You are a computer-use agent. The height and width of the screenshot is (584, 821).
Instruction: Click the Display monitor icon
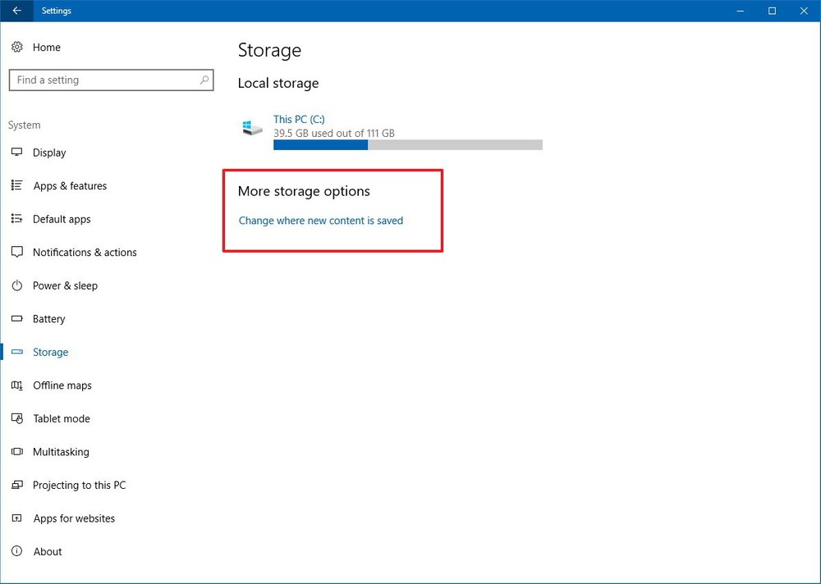16,153
